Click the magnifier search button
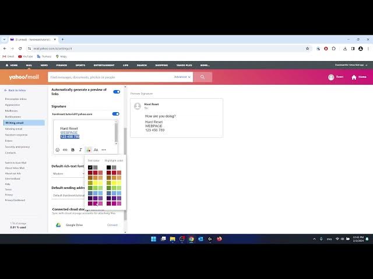This screenshot has height=279, width=373. pos(202,77)
